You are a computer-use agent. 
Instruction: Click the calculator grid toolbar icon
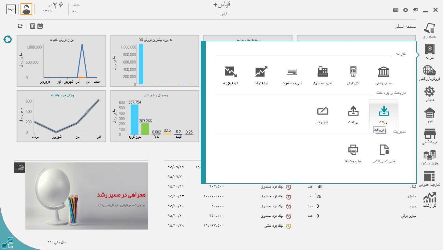tap(33, 26)
